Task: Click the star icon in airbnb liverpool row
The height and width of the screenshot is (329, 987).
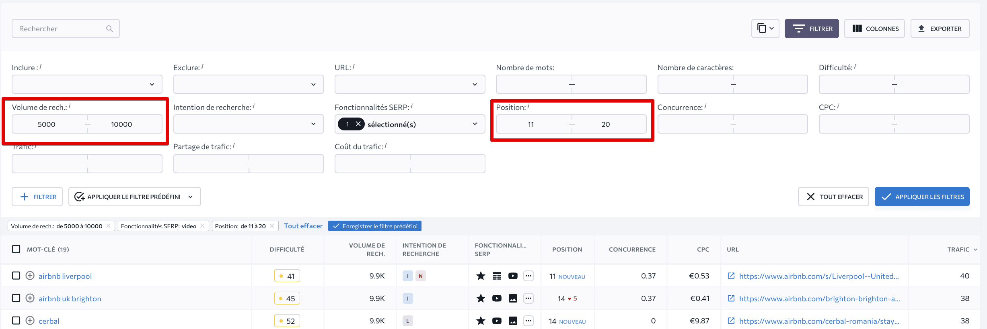Action: tap(481, 276)
